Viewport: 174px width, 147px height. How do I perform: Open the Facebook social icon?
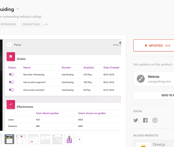pos(145,120)
